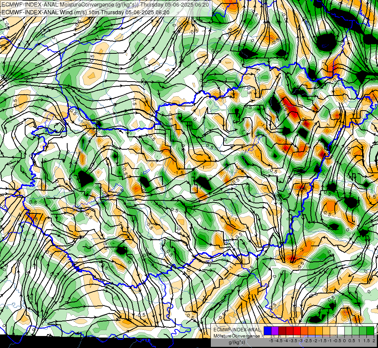Click the MoistureConvergence label in the legend
378x348 pixels.
[237, 336]
